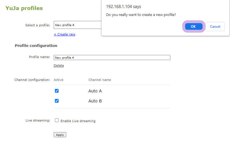This screenshot has height=141, width=230.
Task: Uncheck the Auto A active checkbox
Action: pos(57,91)
